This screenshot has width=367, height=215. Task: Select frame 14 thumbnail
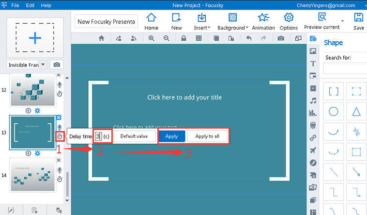pyautogui.click(x=33, y=175)
